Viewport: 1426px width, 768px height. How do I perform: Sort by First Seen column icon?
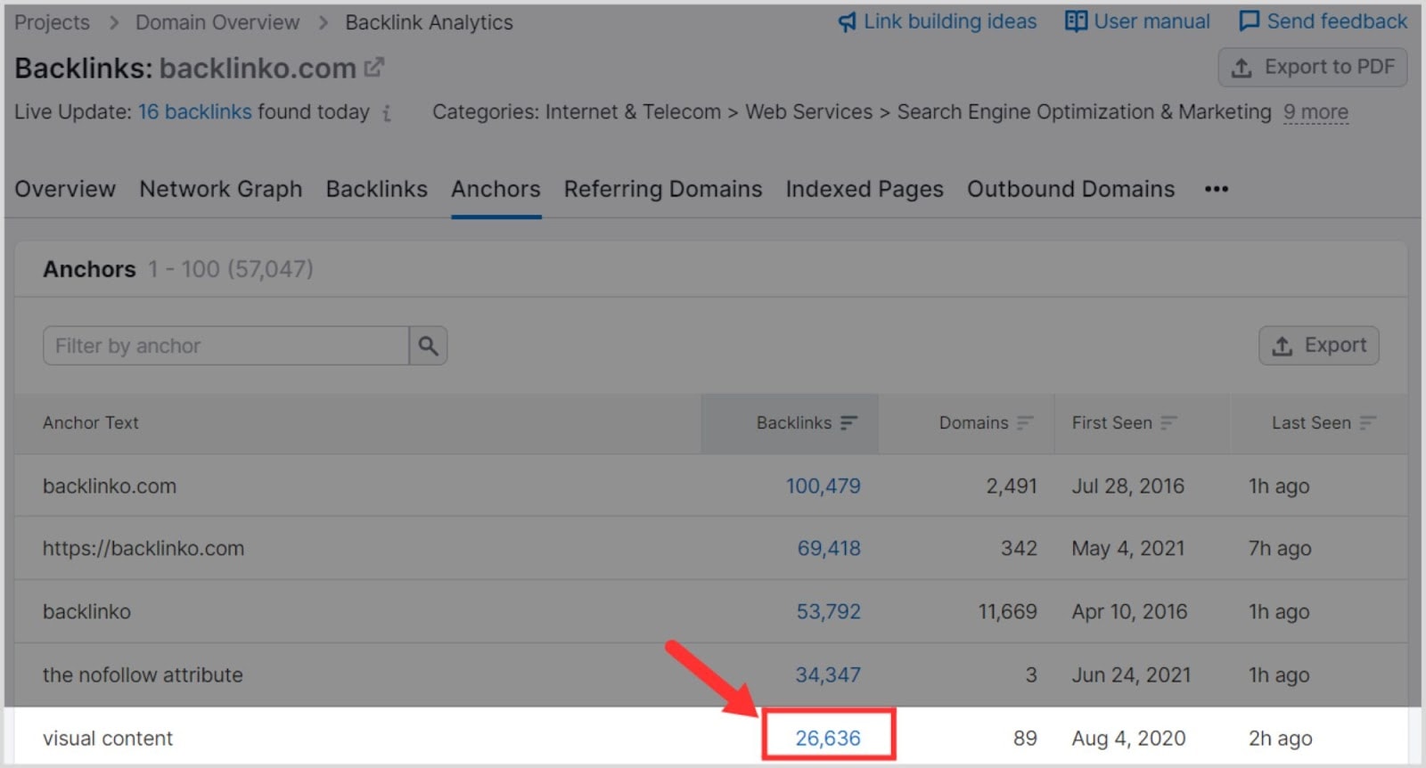coord(1168,423)
